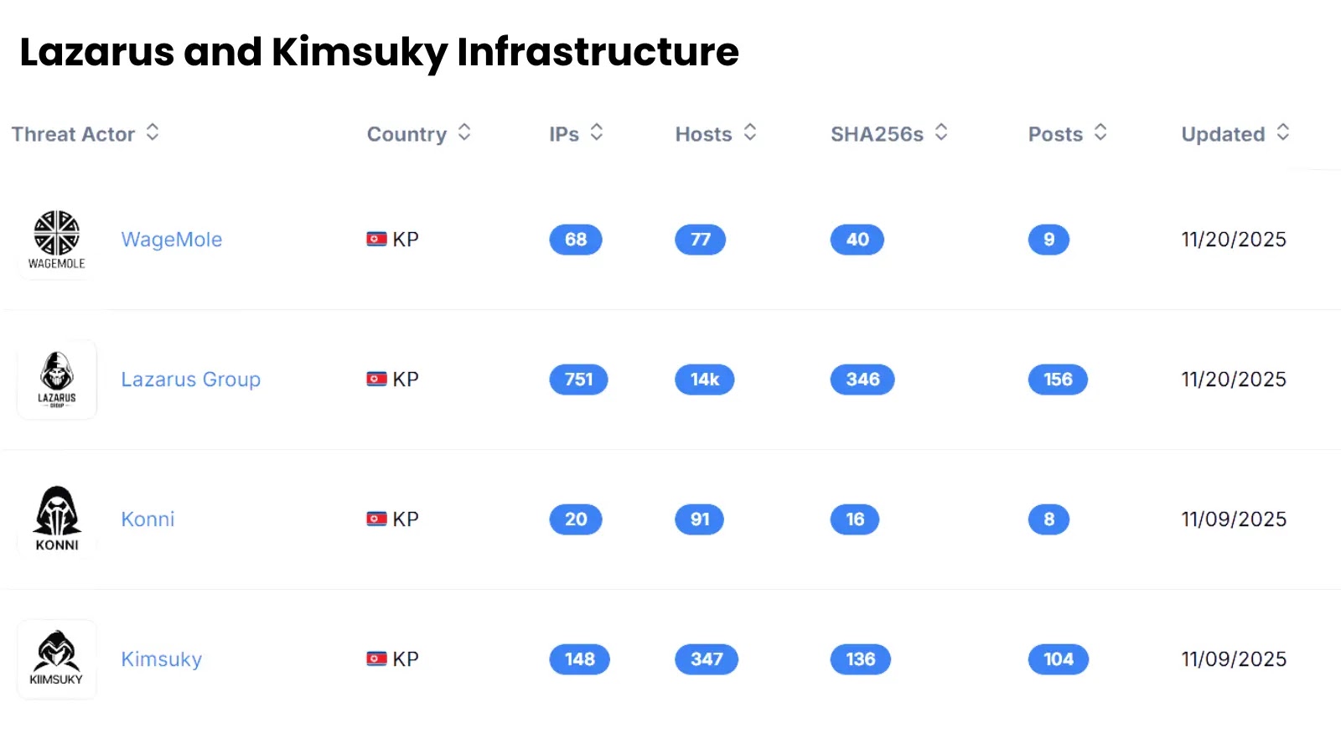Click the Konni actor logo
The width and height of the screenshot is (1341, 754).
click(56, 518)
